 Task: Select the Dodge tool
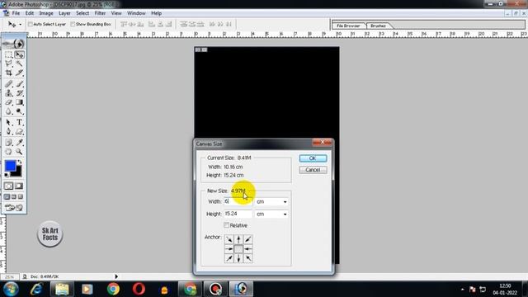click(19, 111)
